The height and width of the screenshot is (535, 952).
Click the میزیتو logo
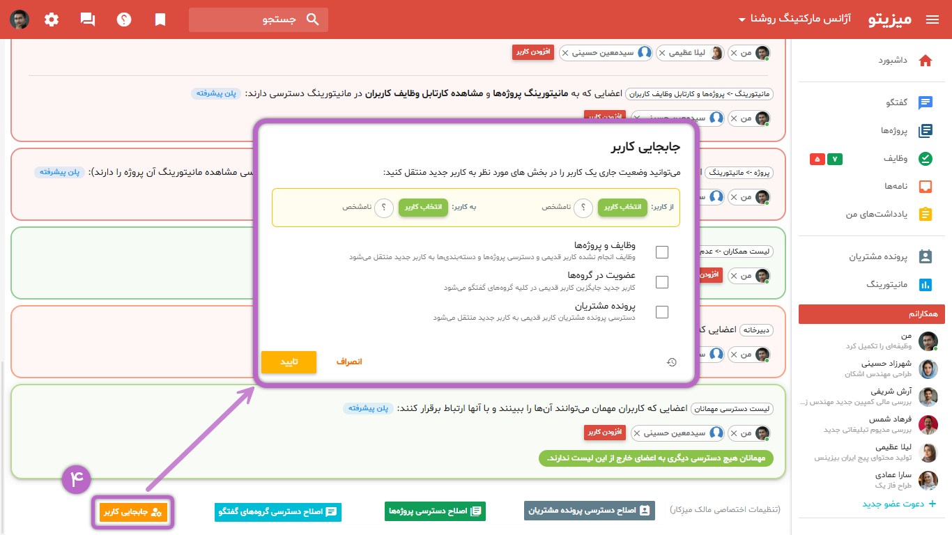(x=891, y=20)
